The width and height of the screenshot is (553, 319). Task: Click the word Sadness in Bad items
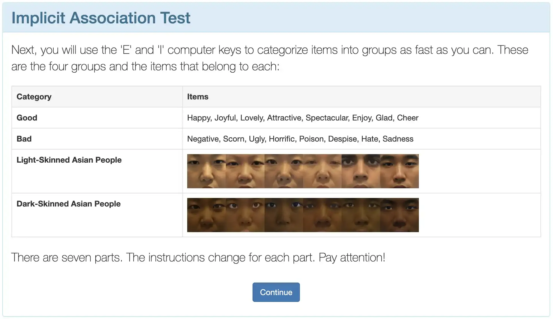[398, 139]
